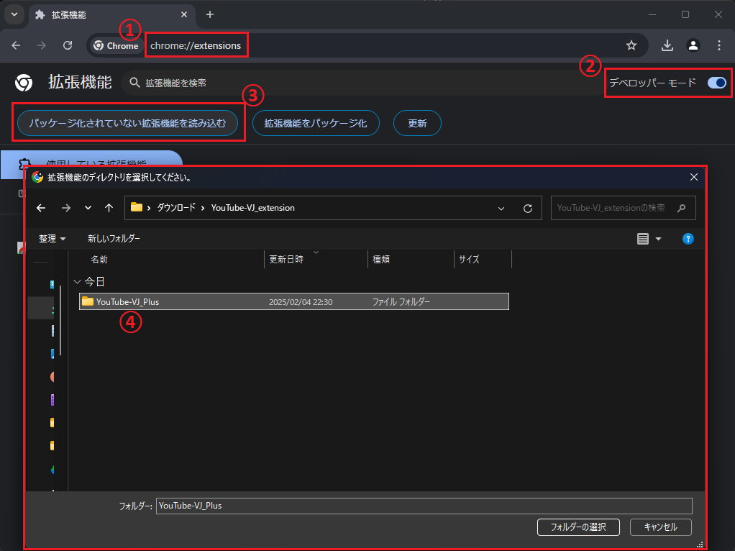Select the YouTube-VJ_Plus folder

pyautogui.click(x=128, y=302)
